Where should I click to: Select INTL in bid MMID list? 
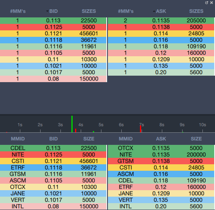coord(18,206)
